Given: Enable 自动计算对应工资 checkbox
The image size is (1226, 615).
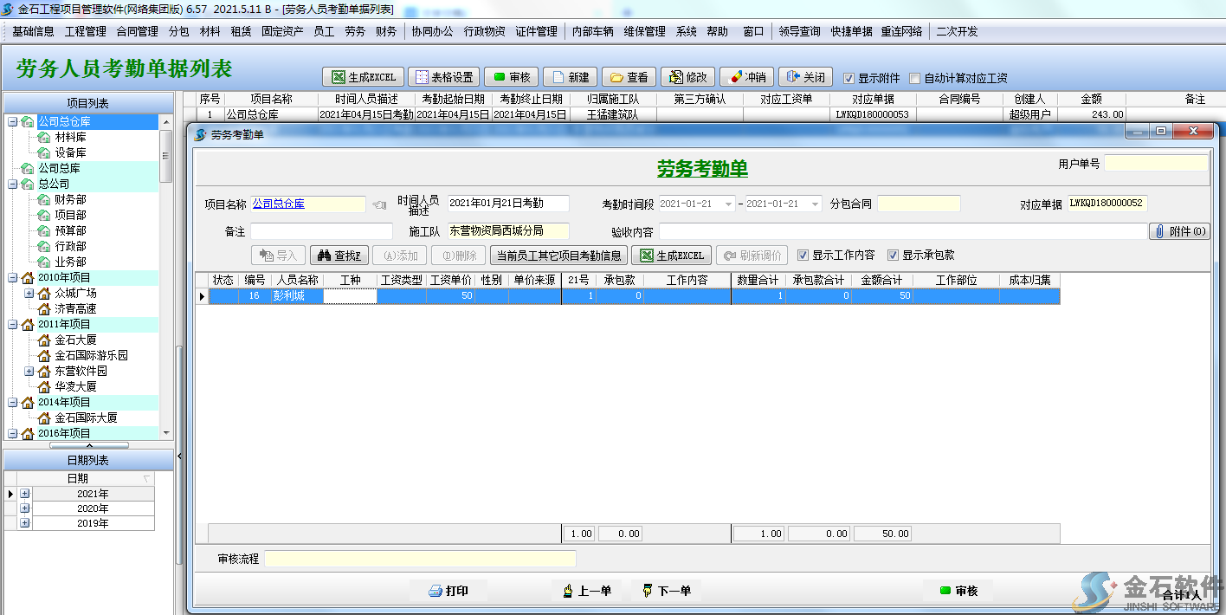Looking at the screenshot, I should [x=915, y=78].
